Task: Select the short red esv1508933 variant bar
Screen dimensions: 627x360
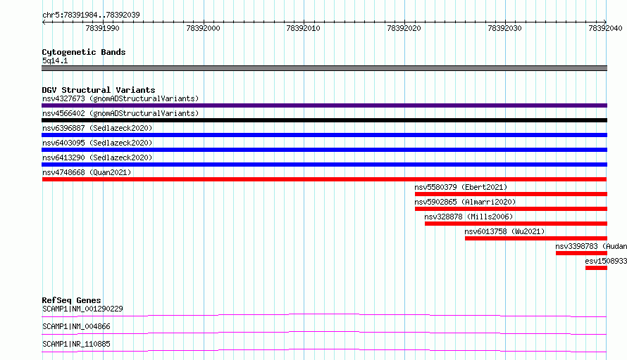Action: 596,268
